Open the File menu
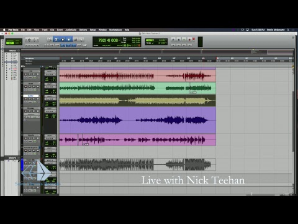Screen dimensions: 298x224 (x=23, y=30)
